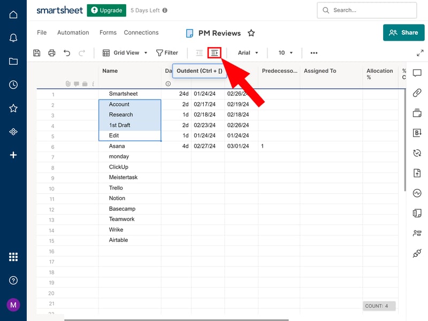Screen dimensions: 428x321
Task: Click the smartsheet logo
Action: [59, 10]
